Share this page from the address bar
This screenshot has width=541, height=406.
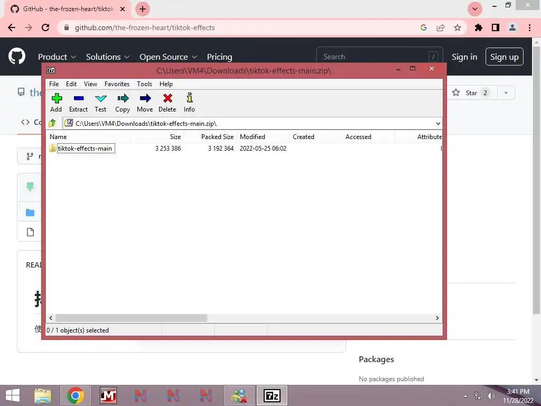click(441, 27)
